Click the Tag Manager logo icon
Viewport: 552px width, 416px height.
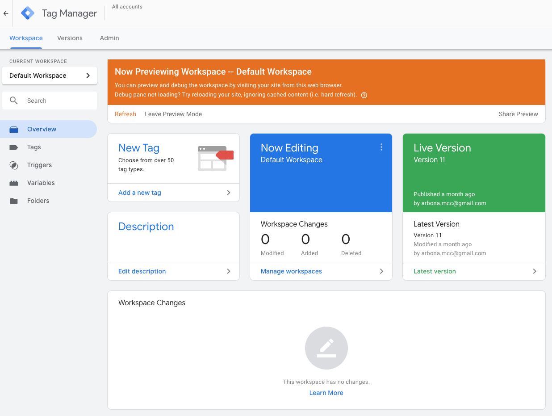pyautogui.click(x=28, y=13)
